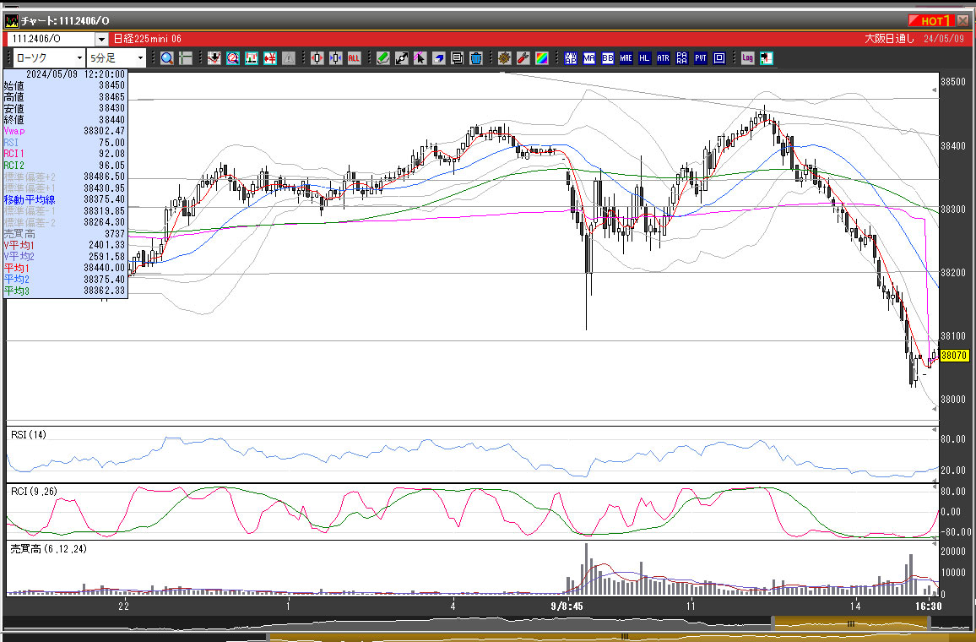This screenshot has height=642, width=976.
Task: Toggle the ATR indicator button
Action: tap(664, 58)
